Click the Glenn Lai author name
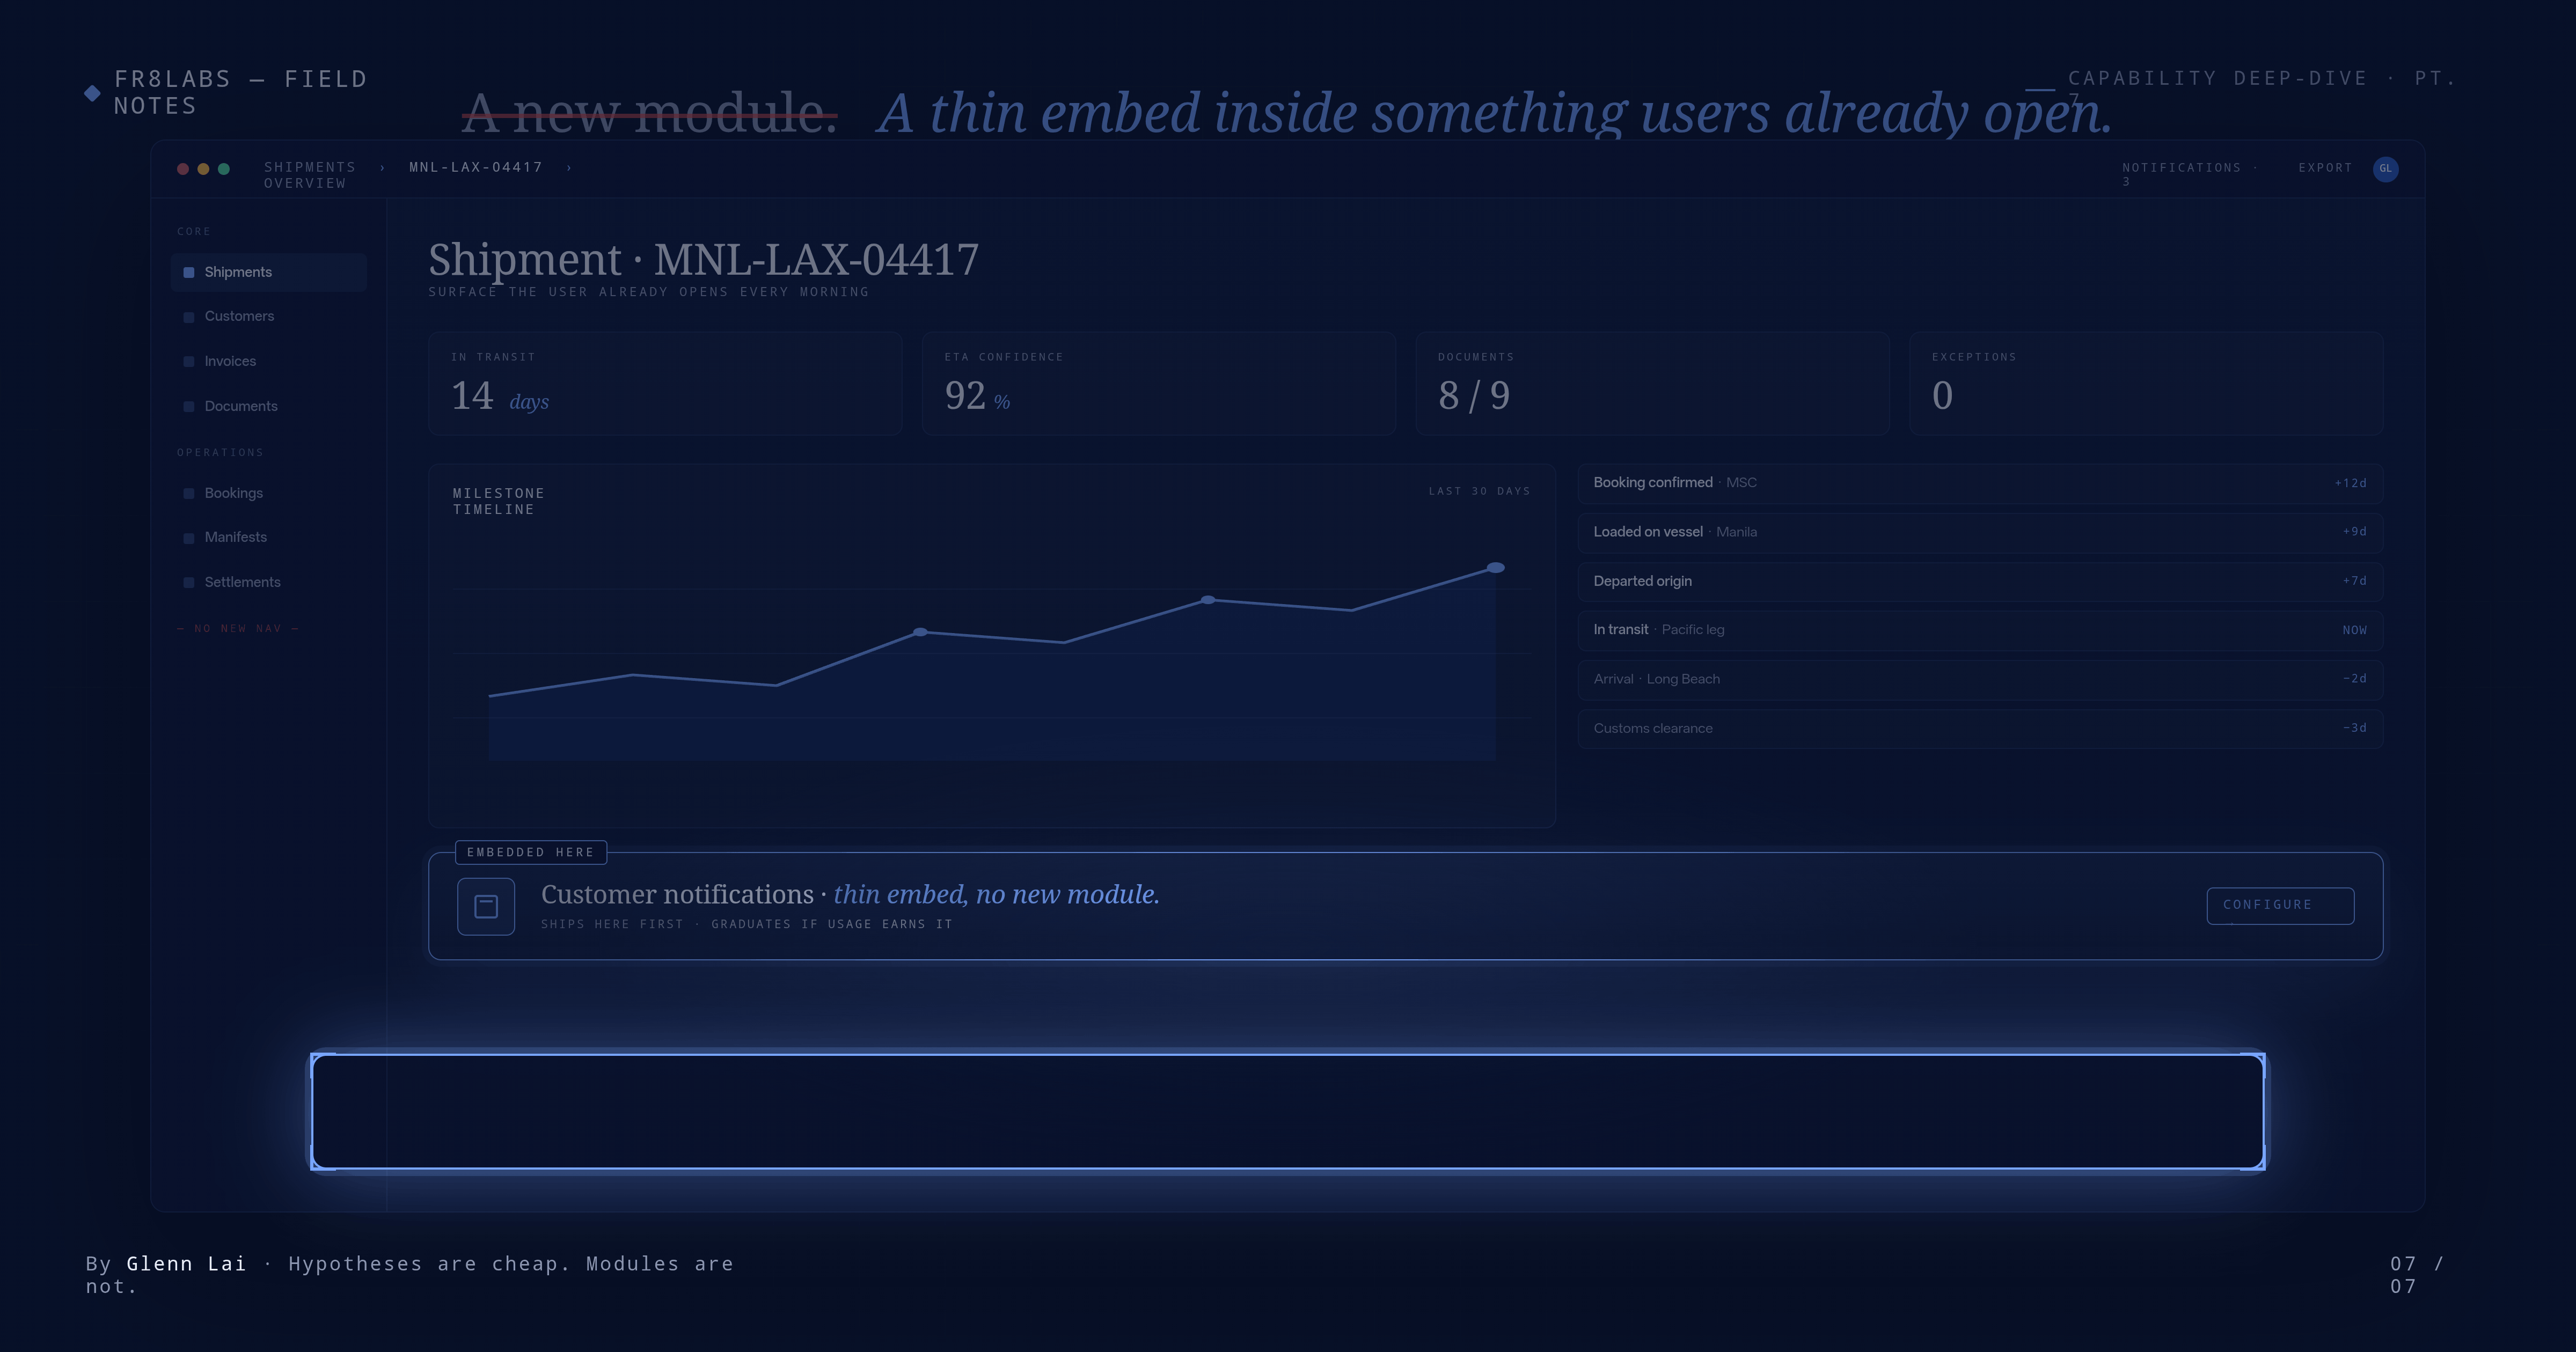2576x1352 pixels. pos(186,1264)
